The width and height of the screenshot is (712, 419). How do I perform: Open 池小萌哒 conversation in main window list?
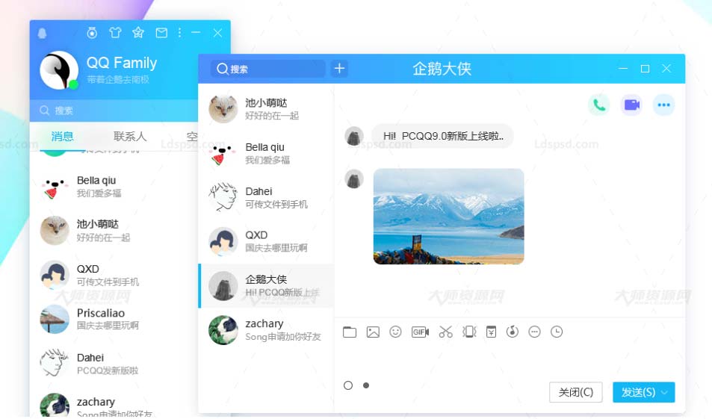tap(114, 231)
